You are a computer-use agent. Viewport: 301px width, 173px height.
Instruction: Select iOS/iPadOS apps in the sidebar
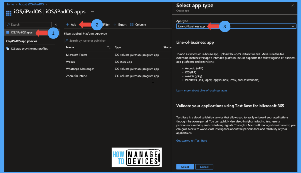click(x=22, y=32)
